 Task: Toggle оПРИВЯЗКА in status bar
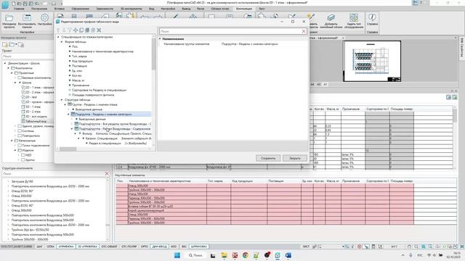(x=66, y=246)
